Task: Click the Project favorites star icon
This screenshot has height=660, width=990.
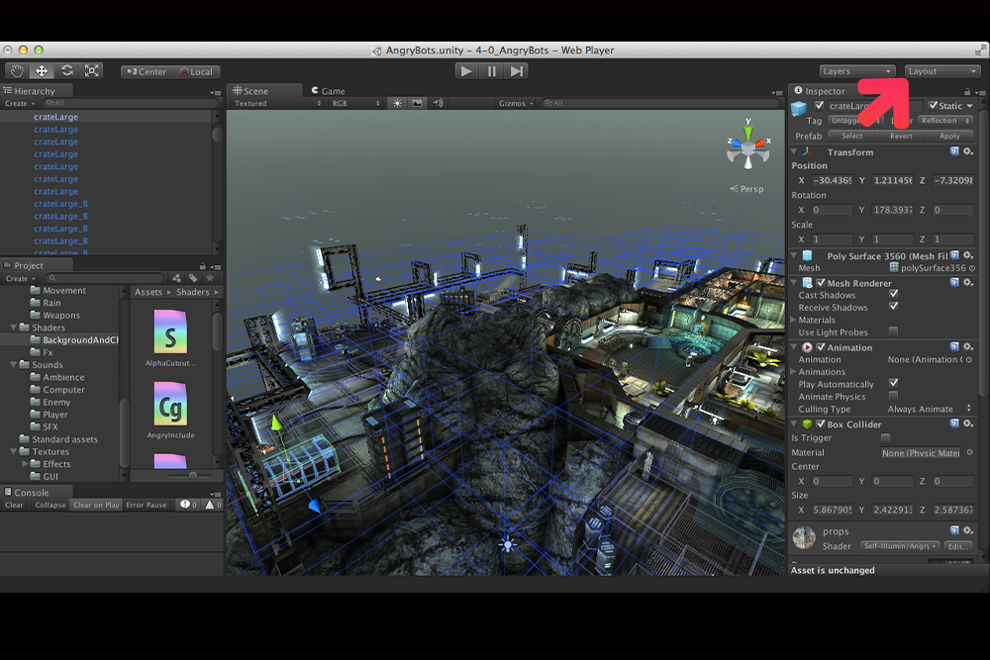Action: point(210,278)
